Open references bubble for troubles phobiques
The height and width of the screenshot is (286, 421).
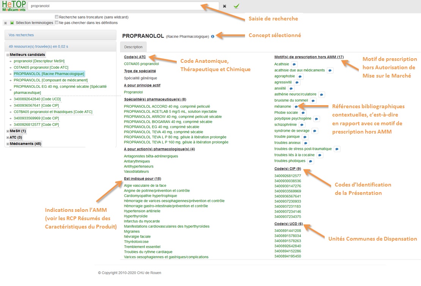click(311, 161)
